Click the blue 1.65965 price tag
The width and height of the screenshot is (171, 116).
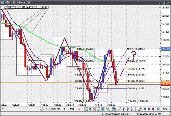pyautogui.click(x=166, y=49)
